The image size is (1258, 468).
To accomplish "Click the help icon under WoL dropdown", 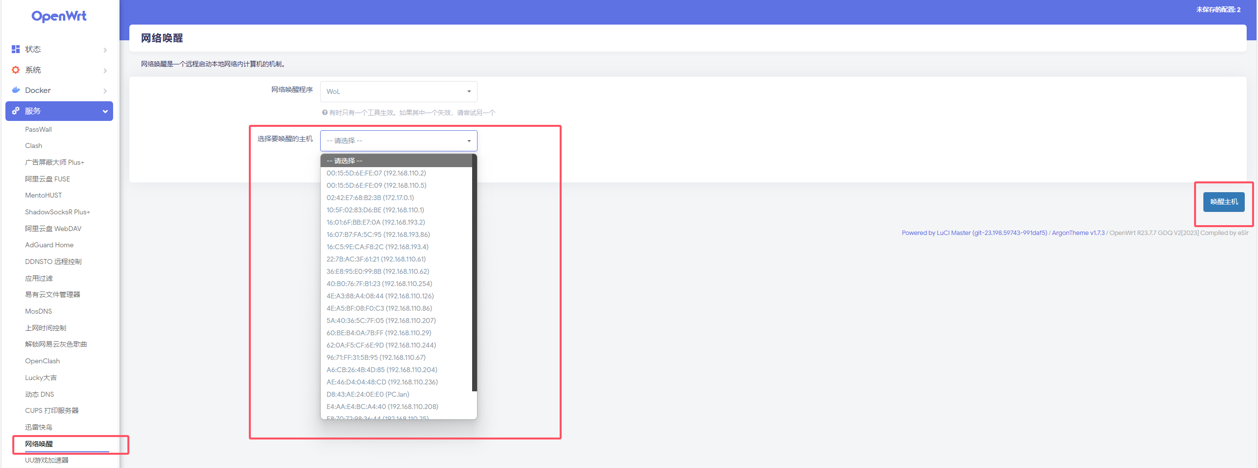I will [325, 113].
